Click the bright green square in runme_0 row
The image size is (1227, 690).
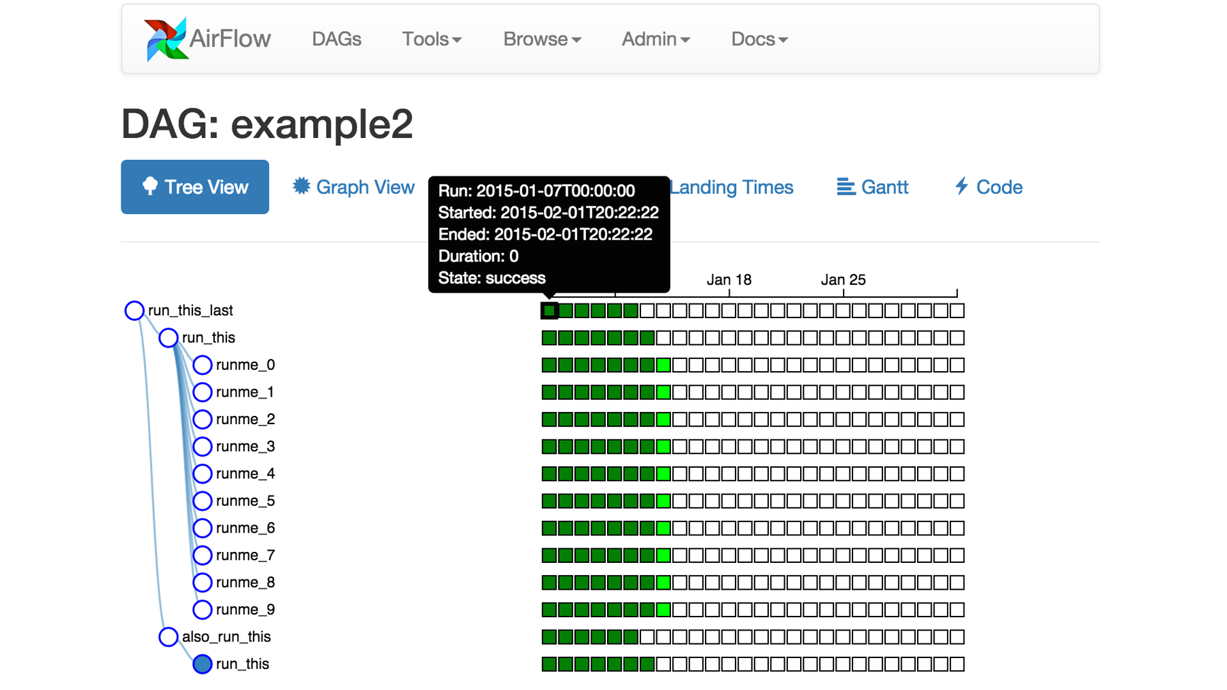[x=663, y=365]
